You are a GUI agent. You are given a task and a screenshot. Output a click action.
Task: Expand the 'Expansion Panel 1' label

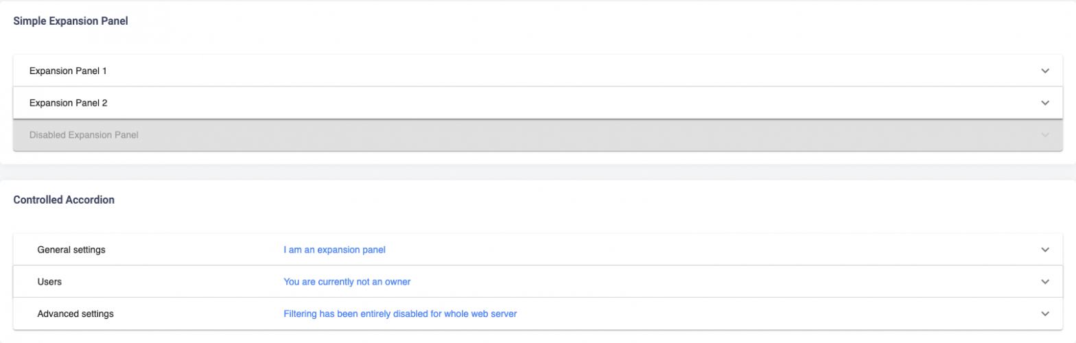tap(68, 71)
